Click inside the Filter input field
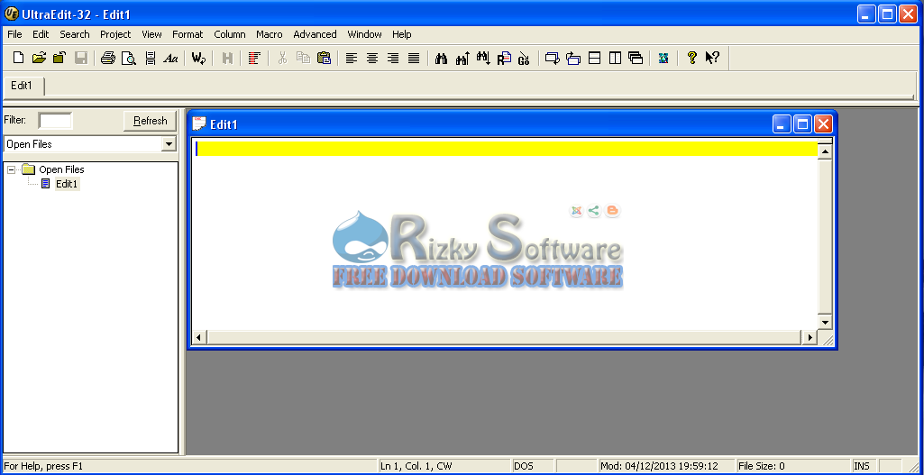The image size is (924, 475). pos(55,121)
